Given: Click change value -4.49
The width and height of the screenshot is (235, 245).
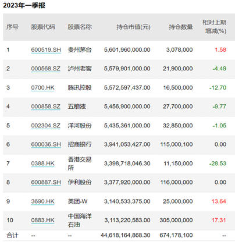Looking at the screenshot, I should [219, 69].
